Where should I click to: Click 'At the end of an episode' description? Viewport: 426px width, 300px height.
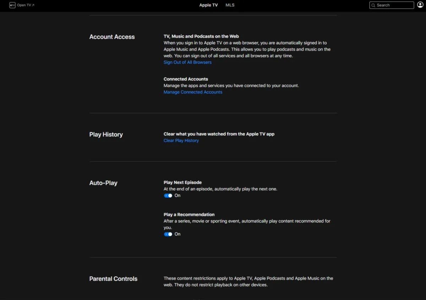[220, 189]
